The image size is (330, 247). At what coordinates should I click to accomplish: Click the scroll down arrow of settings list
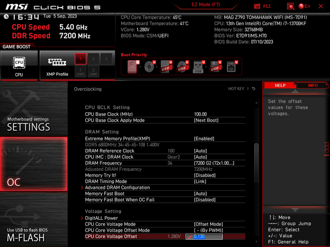tap(256, 242)
